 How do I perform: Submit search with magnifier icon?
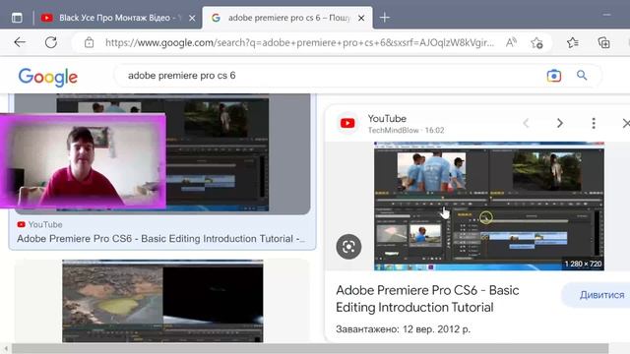582,75
